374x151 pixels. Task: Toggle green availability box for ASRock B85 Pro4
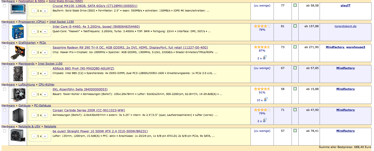[x=295, y=68]
